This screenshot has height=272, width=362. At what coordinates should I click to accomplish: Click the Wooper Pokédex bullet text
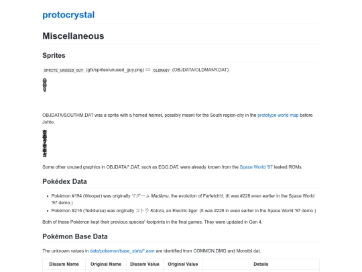pos(183,199)
